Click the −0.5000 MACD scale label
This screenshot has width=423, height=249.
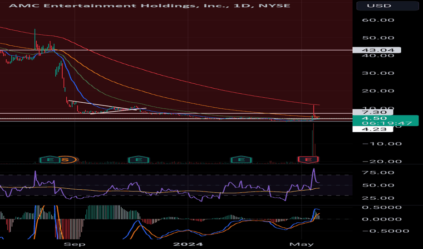(x=385, y=231)
